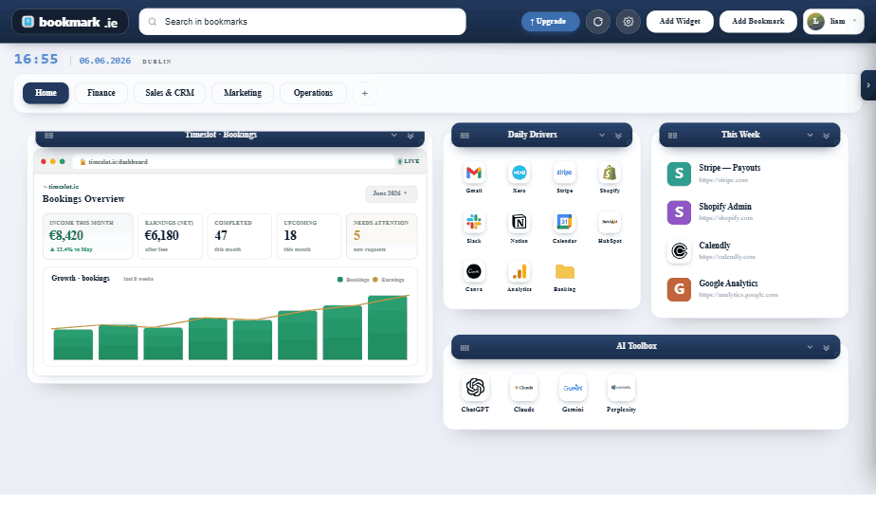Image resolution: width=876 pixels, height=512 pixels.
Task: Open the Shopify Admin link
Action: (725, 207)
